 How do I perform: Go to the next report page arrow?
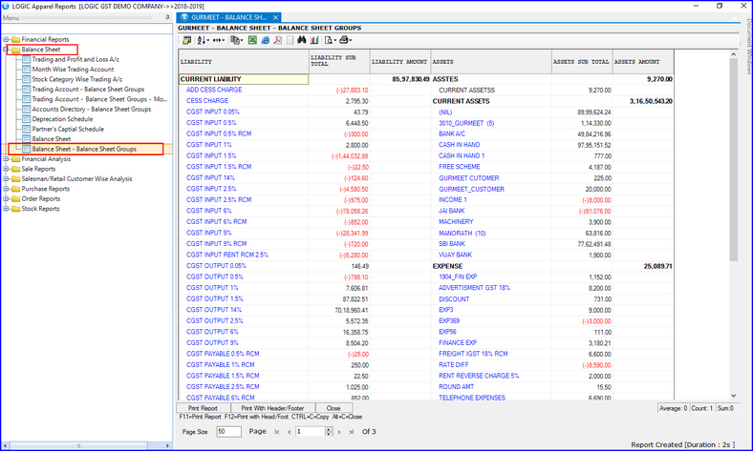[337, 432]
